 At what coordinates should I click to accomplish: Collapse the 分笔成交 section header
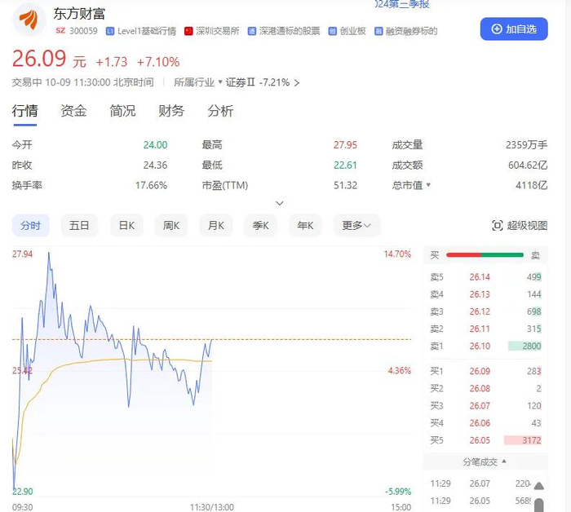coord(485,461)
